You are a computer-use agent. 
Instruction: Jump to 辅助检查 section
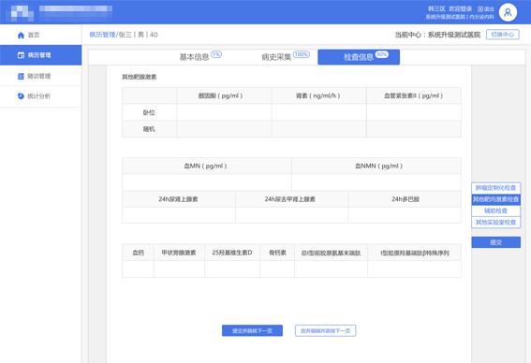495,211
